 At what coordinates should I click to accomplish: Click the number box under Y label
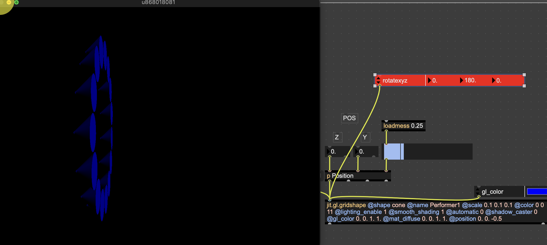[366, 152]
